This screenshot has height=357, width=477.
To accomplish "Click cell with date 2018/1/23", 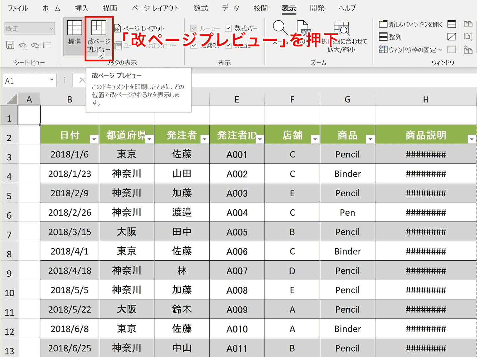I will (70, 174).
